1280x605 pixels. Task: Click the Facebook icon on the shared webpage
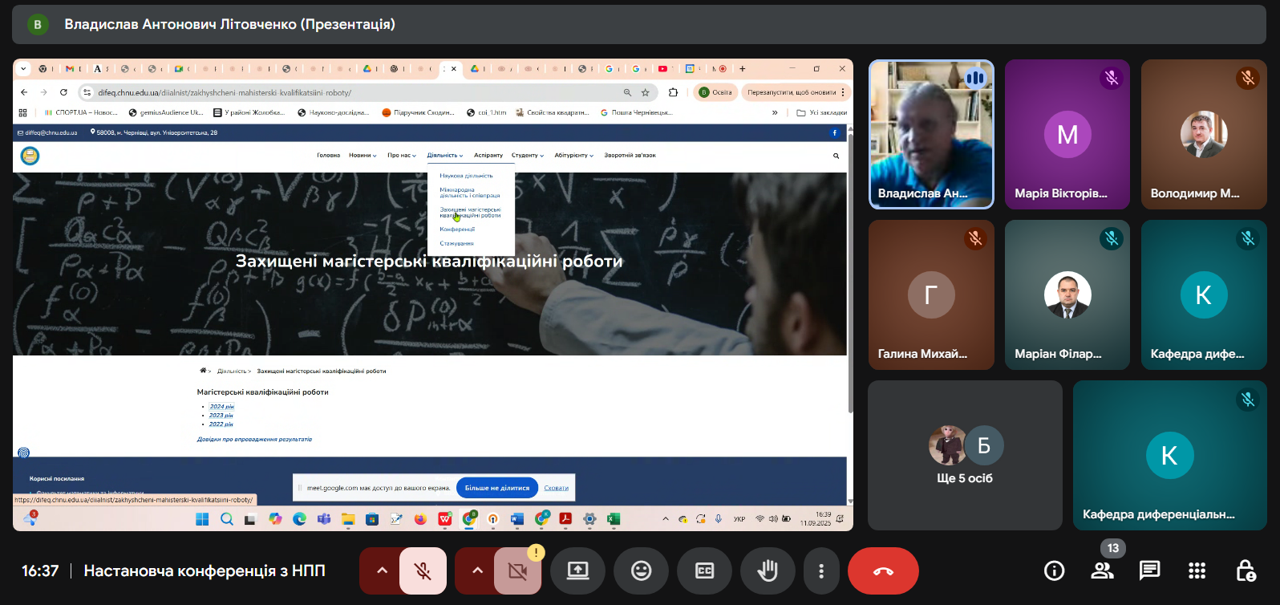(834, 132)
